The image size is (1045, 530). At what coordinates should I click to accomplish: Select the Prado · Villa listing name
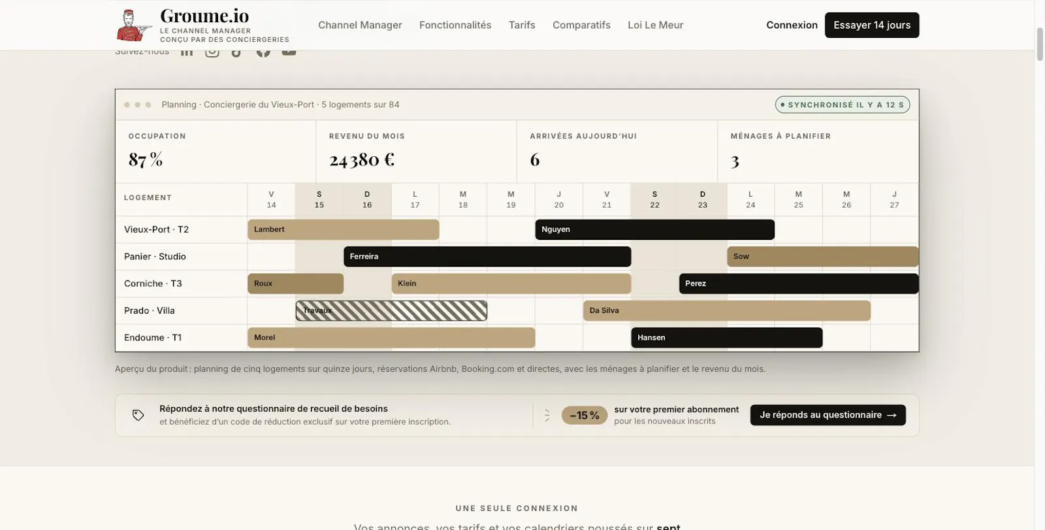(149, 310)
